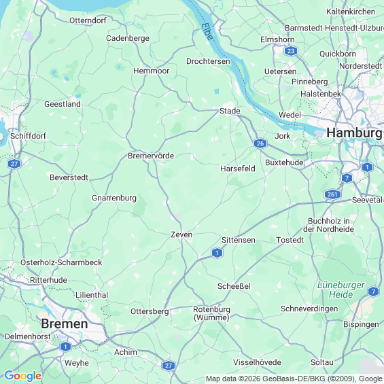Viewport: 384px width, 384px height.
Task: Click the A261 highway shield near Seevetal
Action: 332,194
